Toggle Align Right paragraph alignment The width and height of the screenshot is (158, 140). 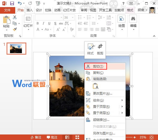point(91,29)
